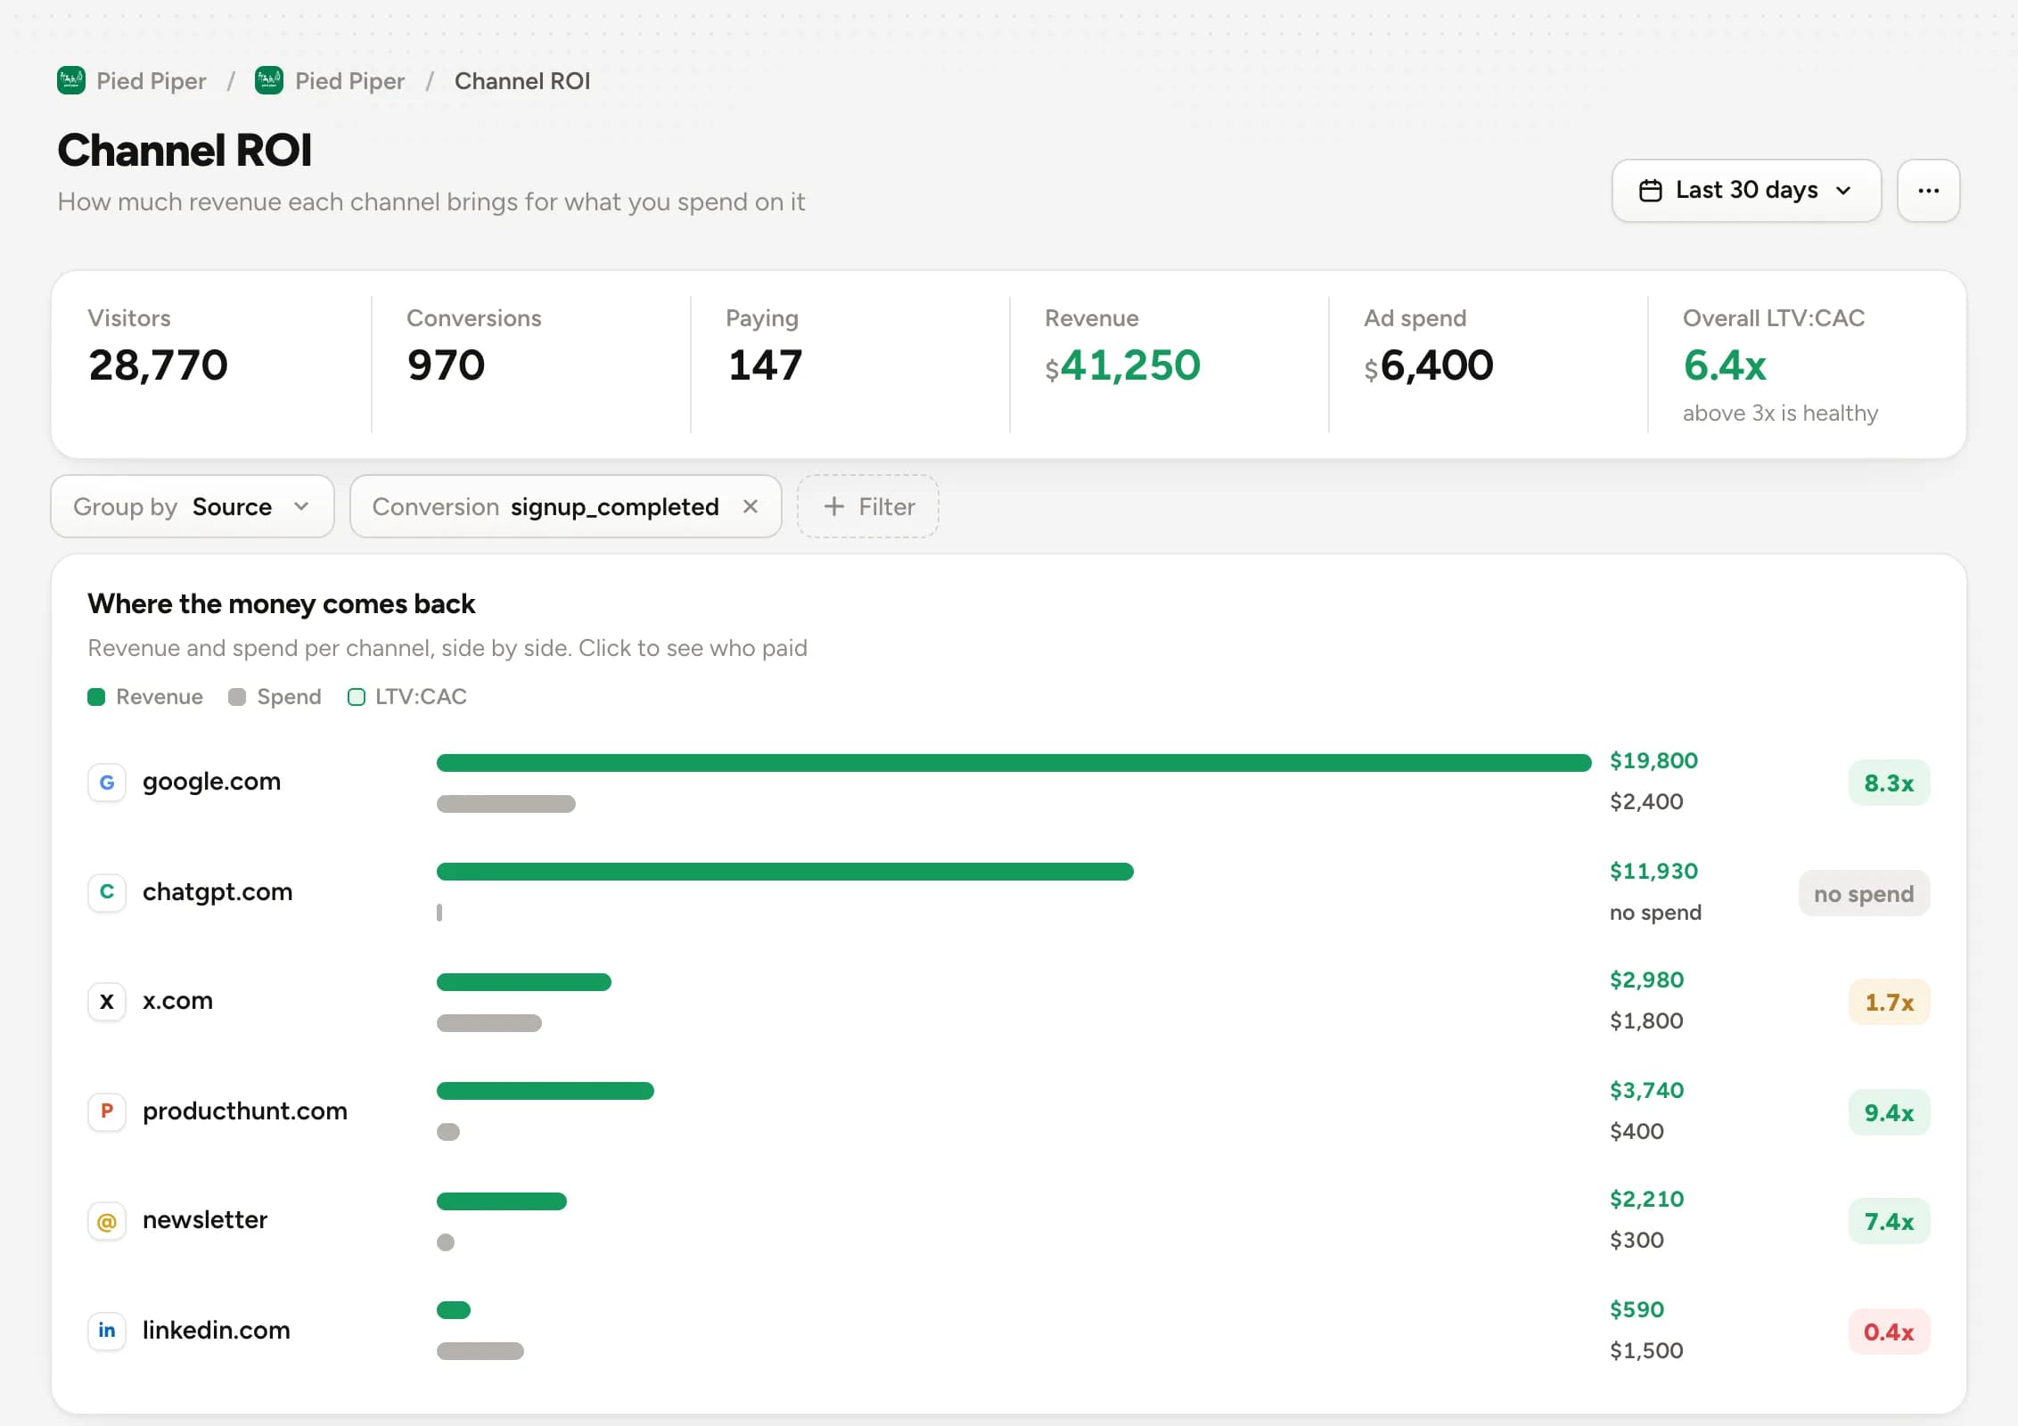The width and height of the screenshot is (2018, 1426).
Task: Click the 8.3x LTV:CAC badge for google.com
Action: [1889, 783]
